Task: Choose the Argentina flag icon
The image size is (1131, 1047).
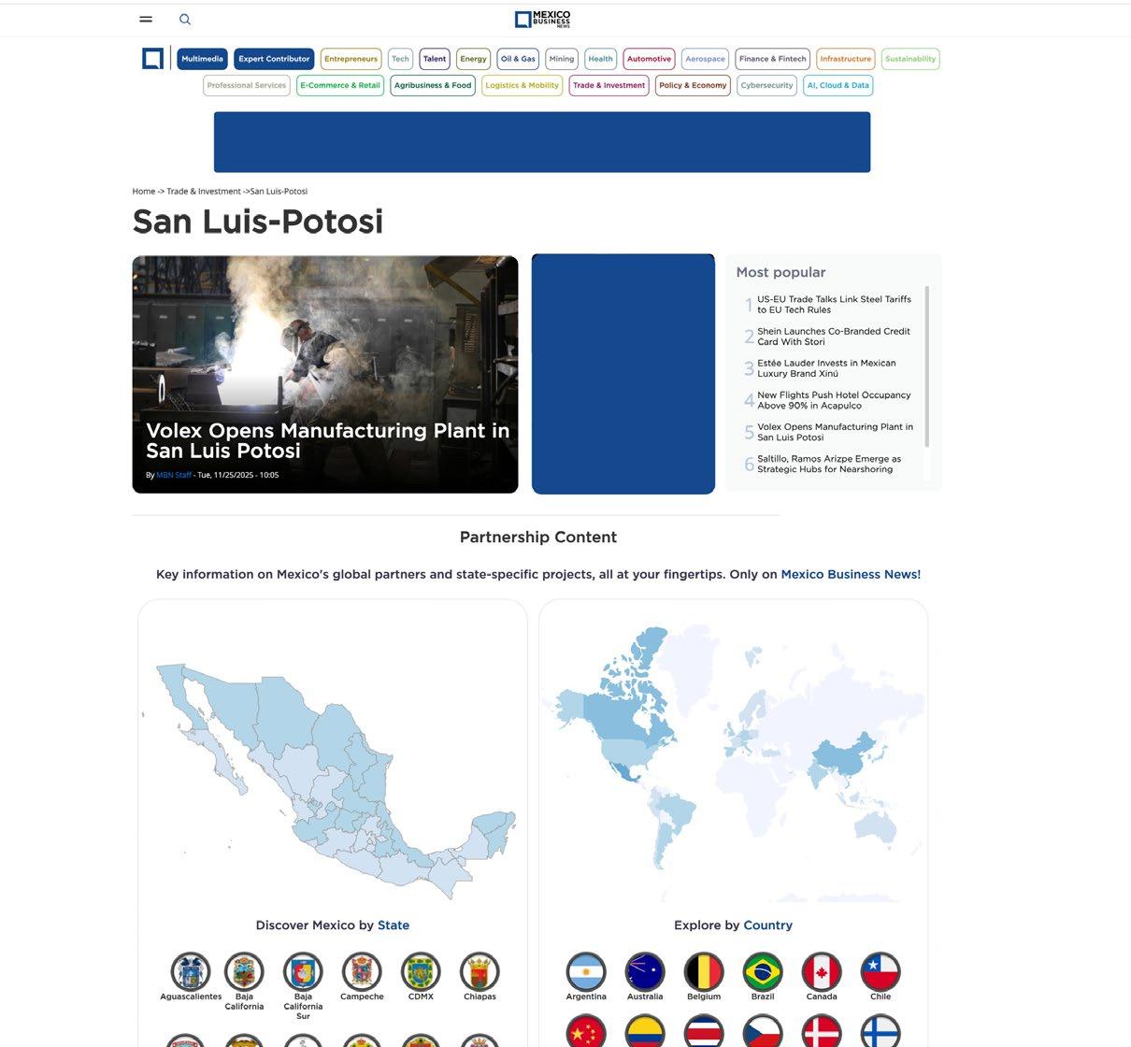Action: point(586,972)
